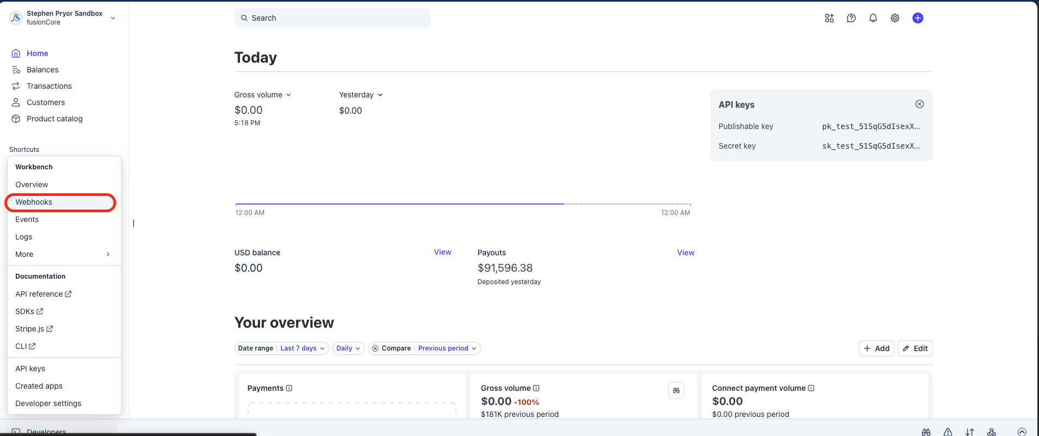Click Connect payment volume info icon
This screenshot has height=436, width=1039.
pos(811,388)
